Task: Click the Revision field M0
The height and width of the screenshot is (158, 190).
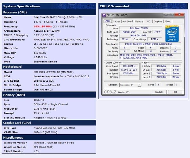Action: click(175, 51)
